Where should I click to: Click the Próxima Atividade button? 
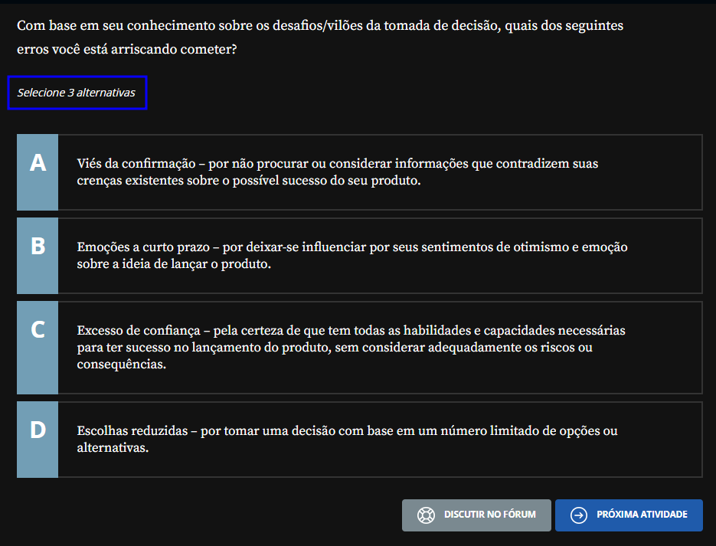click(629, 515)
